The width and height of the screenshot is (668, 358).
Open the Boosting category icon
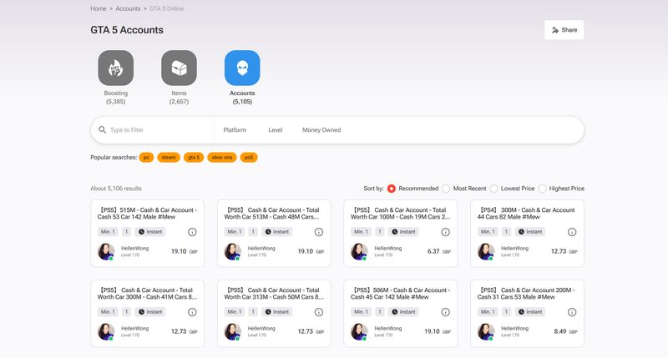pyautogui.click(x=115, y=68)
